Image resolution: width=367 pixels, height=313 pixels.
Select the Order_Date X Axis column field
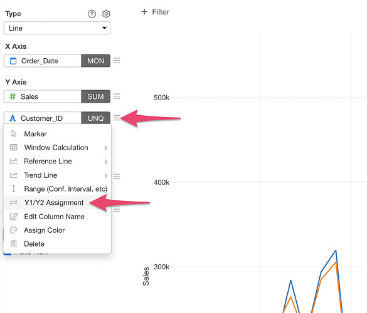tap(43, 61)
